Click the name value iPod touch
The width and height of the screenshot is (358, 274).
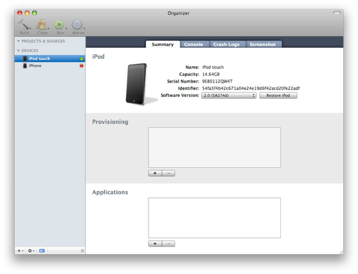[213, 67]
